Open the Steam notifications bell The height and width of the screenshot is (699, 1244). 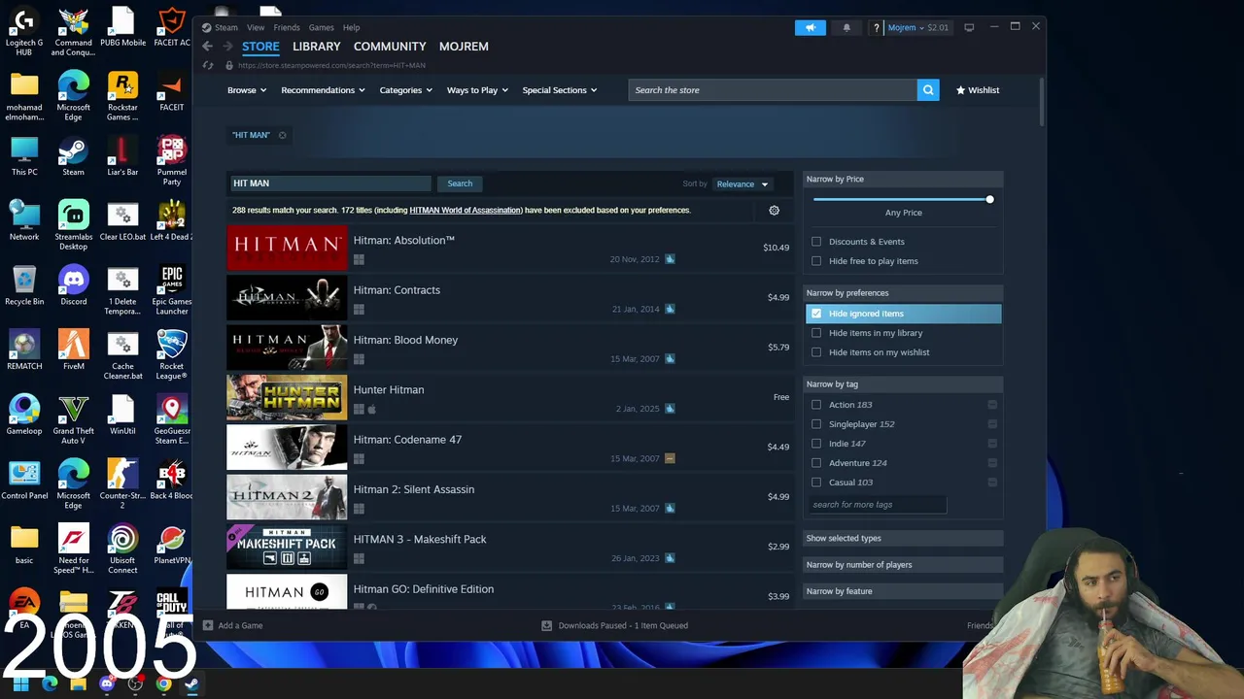(847, 27)
